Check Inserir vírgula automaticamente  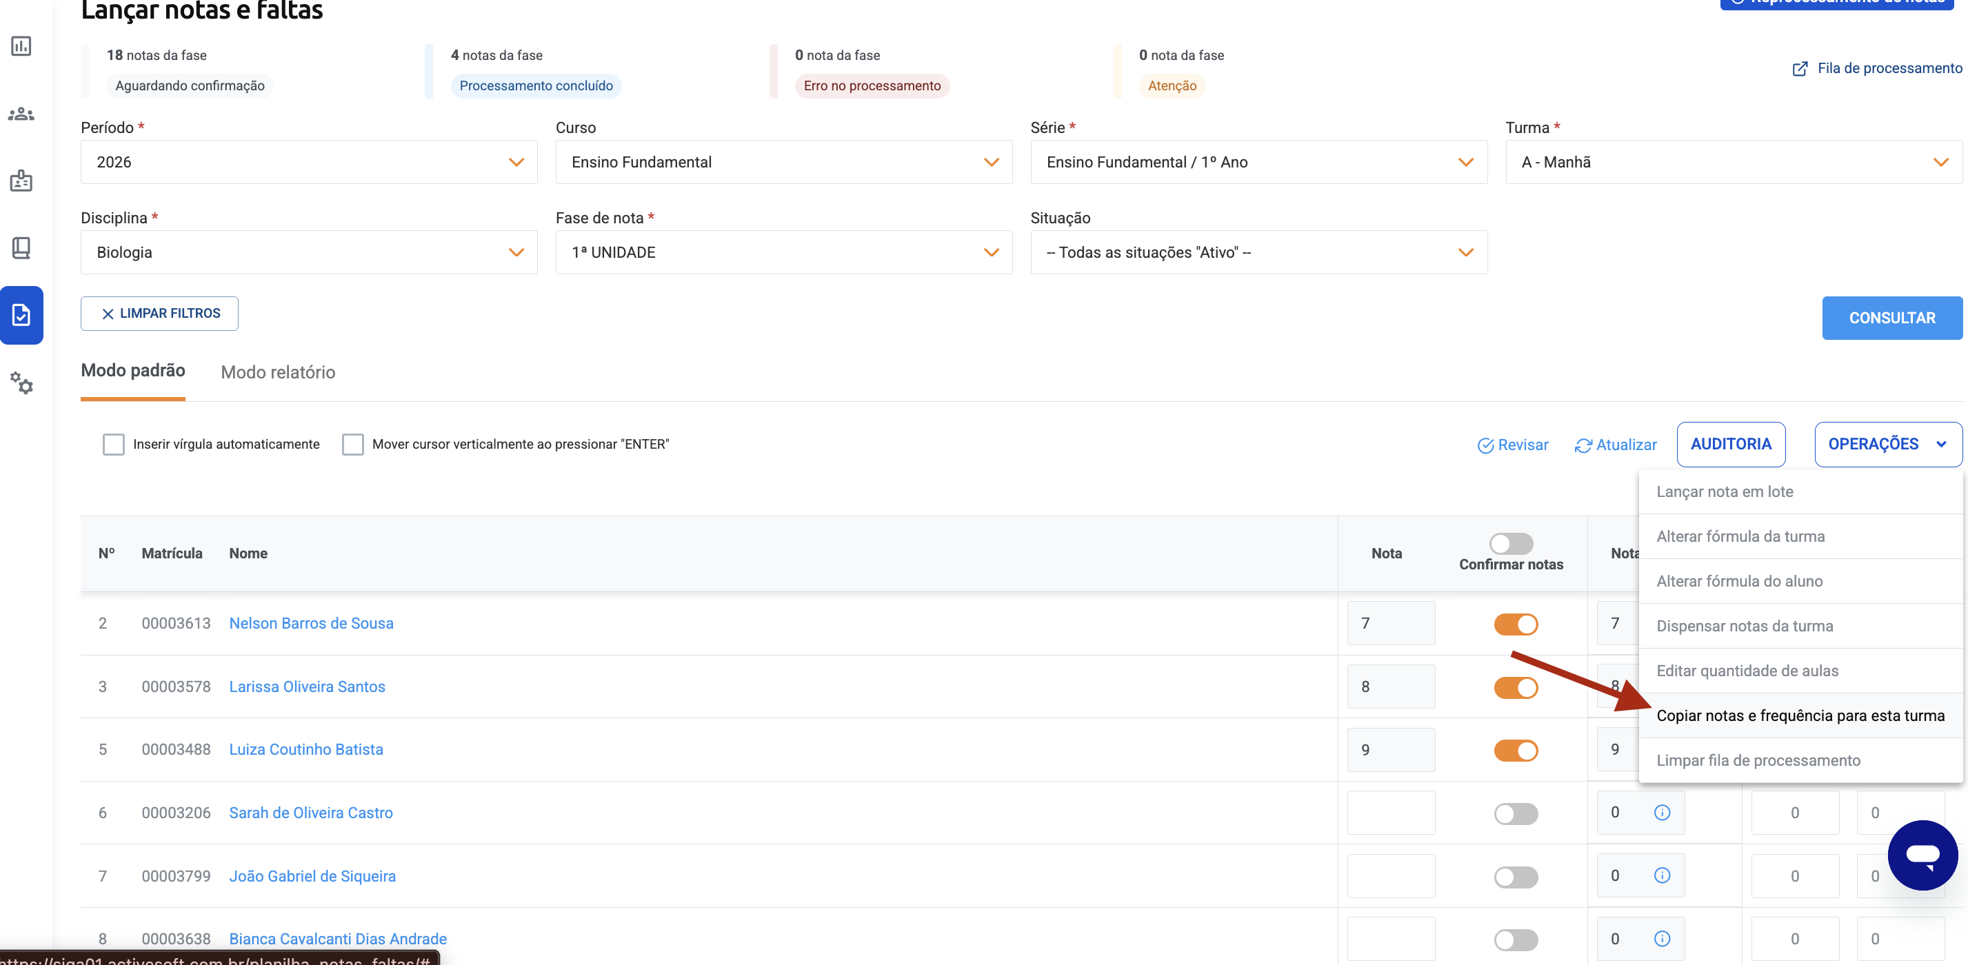point(113,445)
